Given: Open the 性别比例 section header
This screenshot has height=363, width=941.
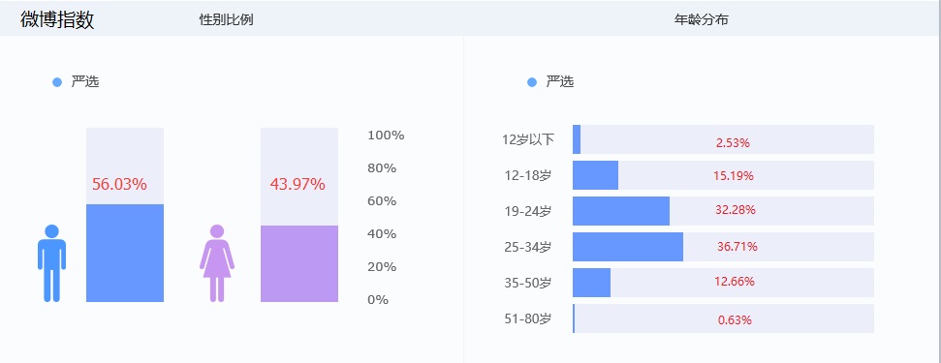Looking at the screenshot, I should [x=226, y=19].
